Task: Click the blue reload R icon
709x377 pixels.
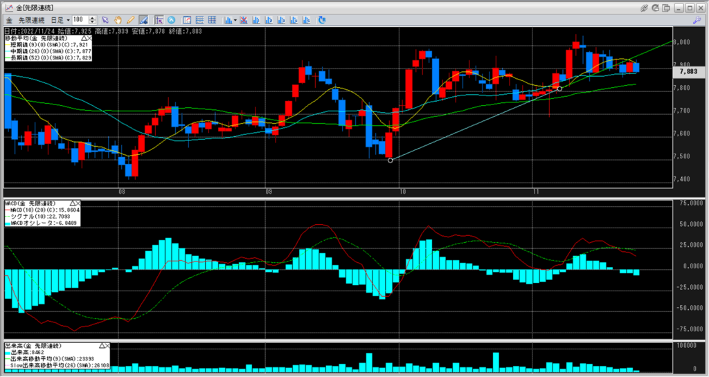Action: (322, 20)
